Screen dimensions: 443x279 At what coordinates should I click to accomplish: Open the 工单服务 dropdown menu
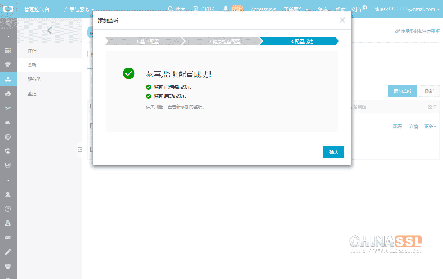click(296, 9)
